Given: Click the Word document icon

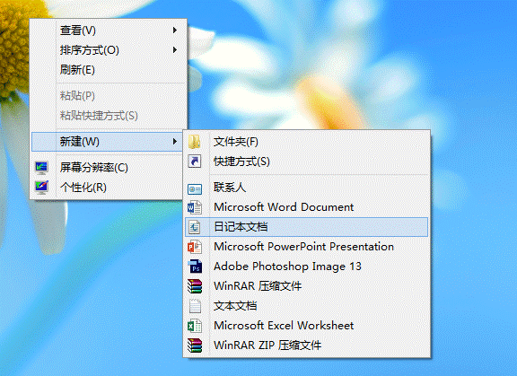Looking at the screenshot, I should 195,207.
